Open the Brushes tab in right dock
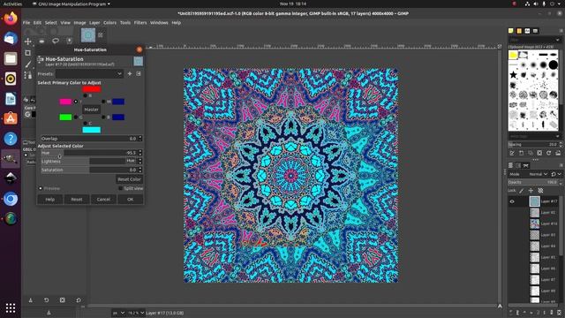Screen dimensions: 565x318 [x=511, y=31]
